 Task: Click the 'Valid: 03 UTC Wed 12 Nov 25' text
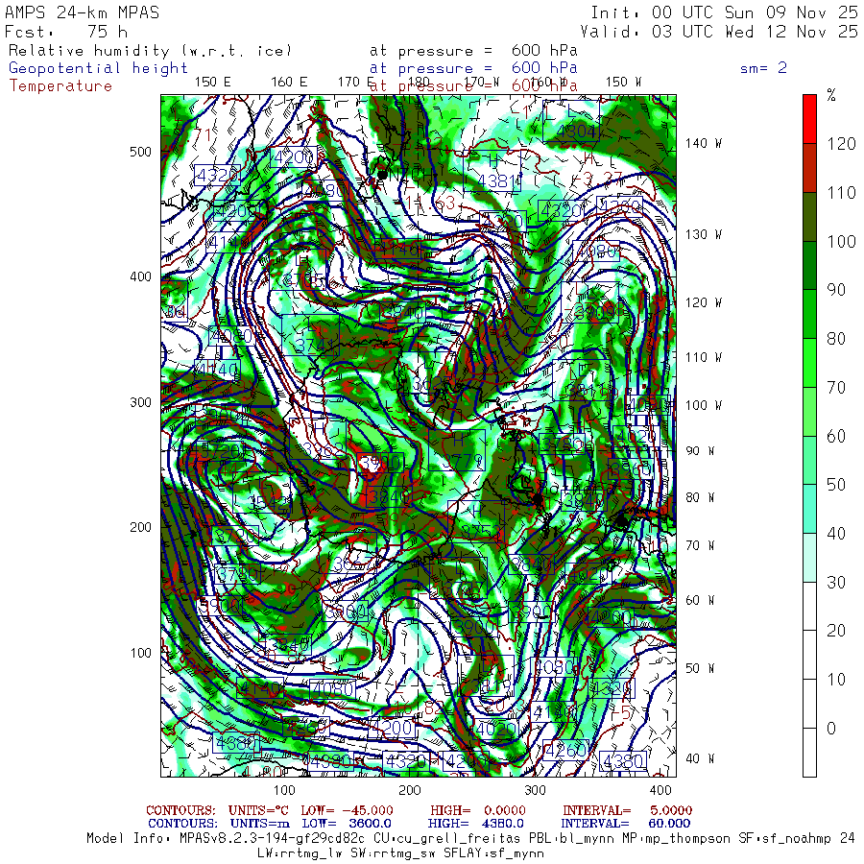click(724, 31)
